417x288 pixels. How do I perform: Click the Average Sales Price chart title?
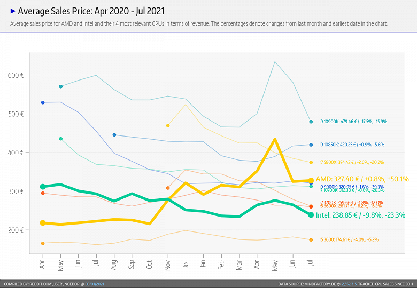[x=91, y=11]
